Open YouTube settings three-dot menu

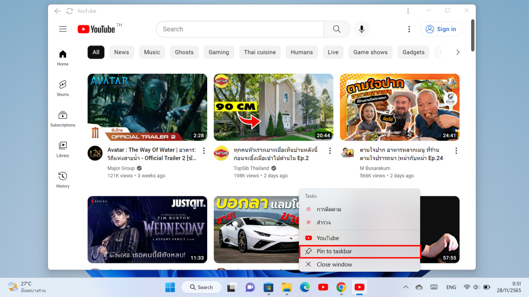409,29
